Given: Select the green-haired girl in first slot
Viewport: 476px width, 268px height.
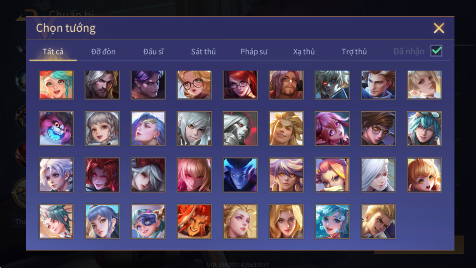Looking at the screenshot, I should [x=56, y=85].
